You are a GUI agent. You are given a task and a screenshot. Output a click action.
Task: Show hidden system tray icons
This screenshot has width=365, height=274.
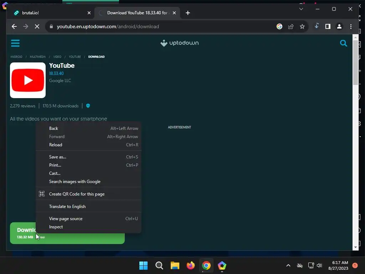click(x=288, y=265)
